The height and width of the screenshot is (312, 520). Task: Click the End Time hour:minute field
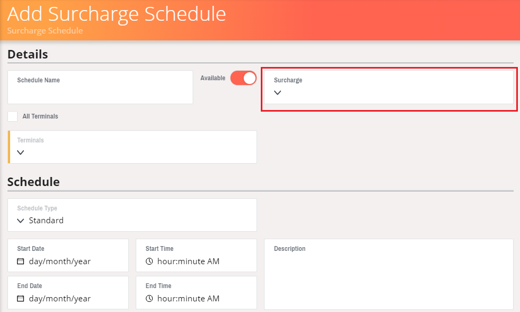(x=196, y=292)
